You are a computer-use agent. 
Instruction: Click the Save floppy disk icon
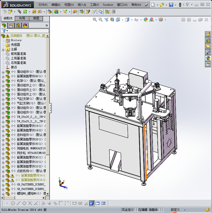point(171,5)
